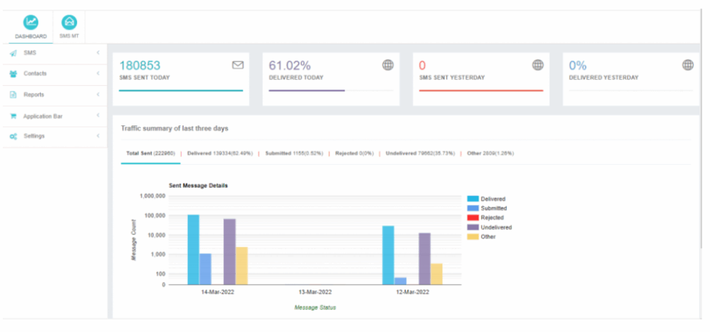This screenshot has width=710, height=332.
Task: Expand the Reports menu chevron
Action: pos(98,94)
